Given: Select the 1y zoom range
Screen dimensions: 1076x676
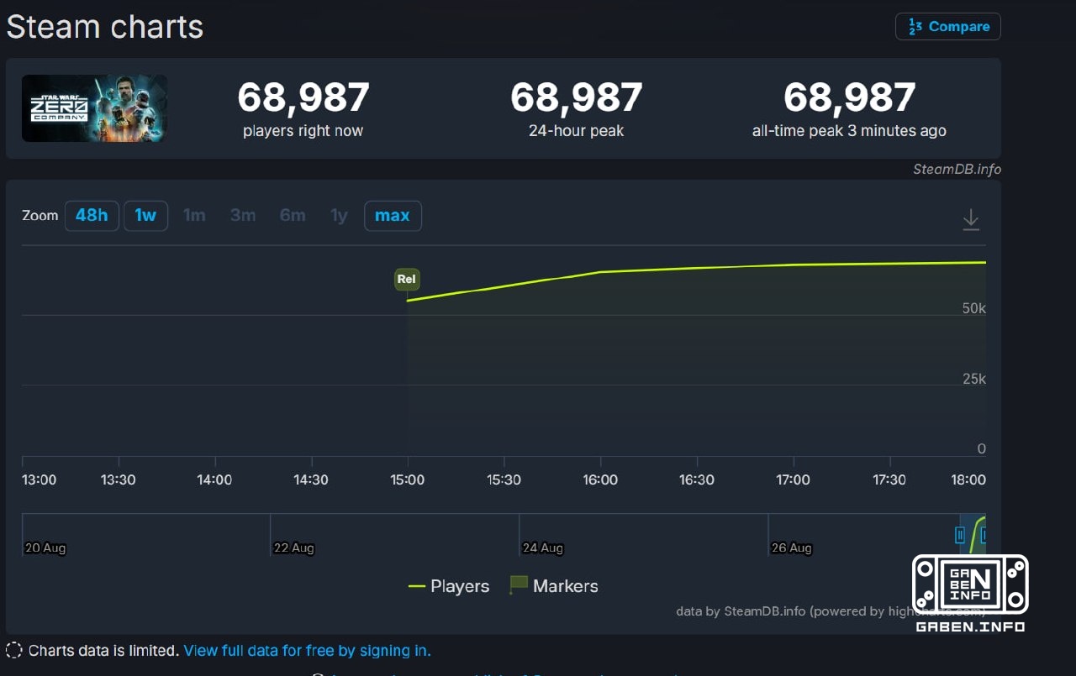Looking at the screenshot, I should (x=339, y=216).
